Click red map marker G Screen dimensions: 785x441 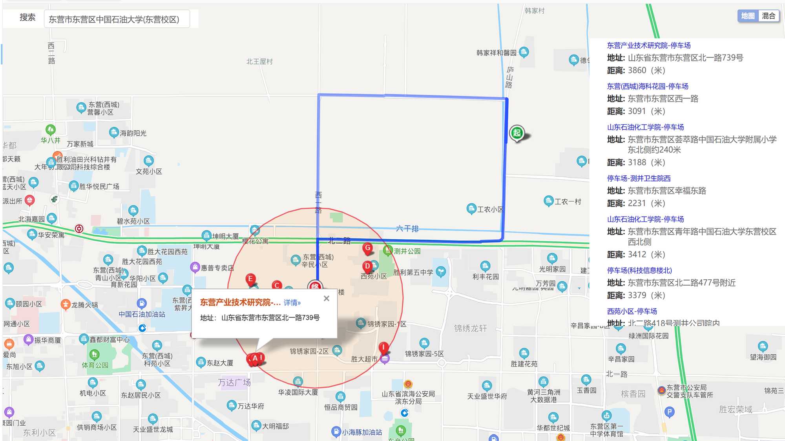367,248
